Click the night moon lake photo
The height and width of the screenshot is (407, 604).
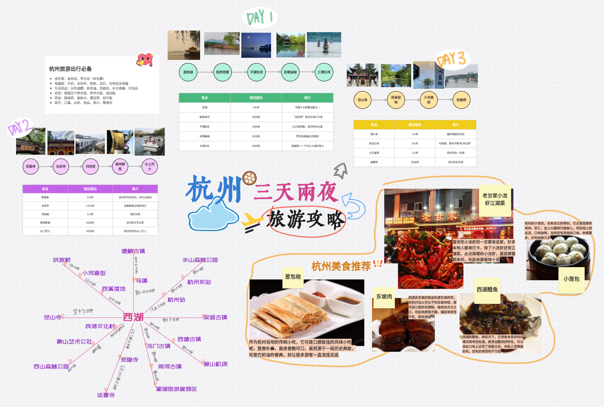256,45
